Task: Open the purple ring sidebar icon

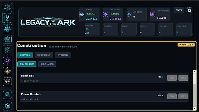Action: coord(7,61)
